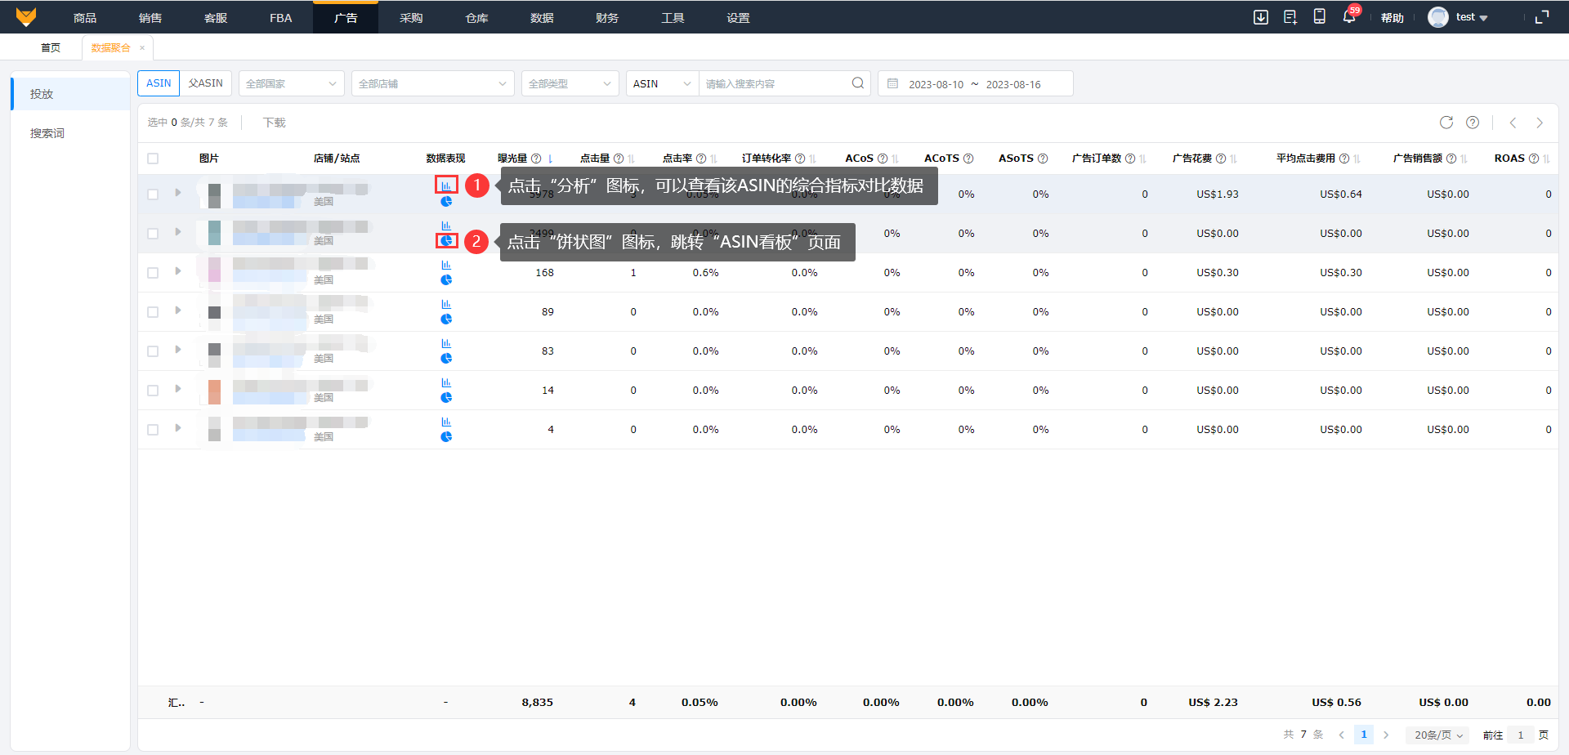Click the mobile phone icon in header
The width and height of the screenshot is (1569, 755).
(1319, 17)
